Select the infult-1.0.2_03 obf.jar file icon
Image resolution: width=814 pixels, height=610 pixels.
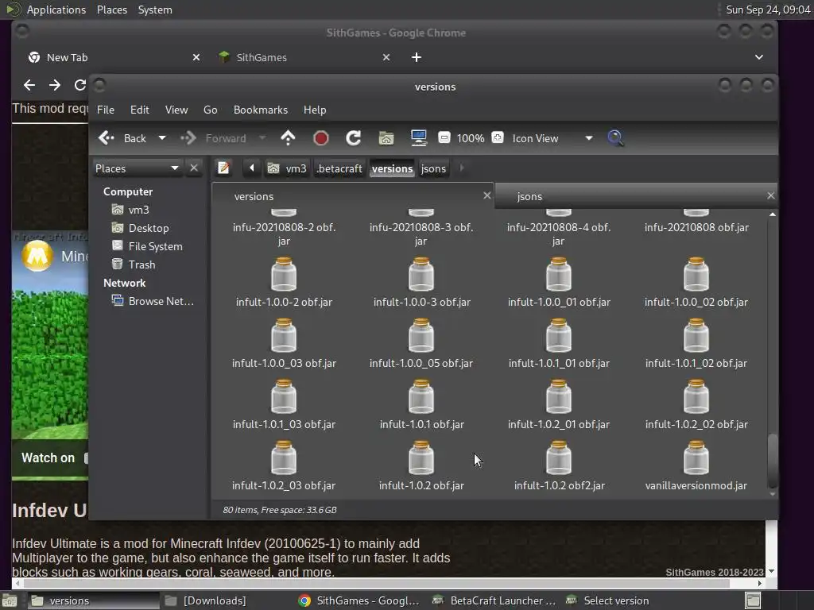[x=284, y=457]
